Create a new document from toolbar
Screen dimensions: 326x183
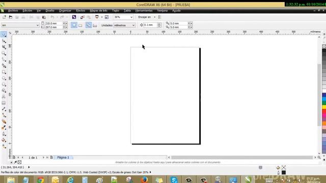[4, 17]
